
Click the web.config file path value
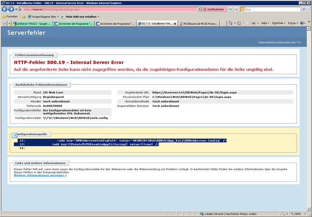(x=76, y=118)
